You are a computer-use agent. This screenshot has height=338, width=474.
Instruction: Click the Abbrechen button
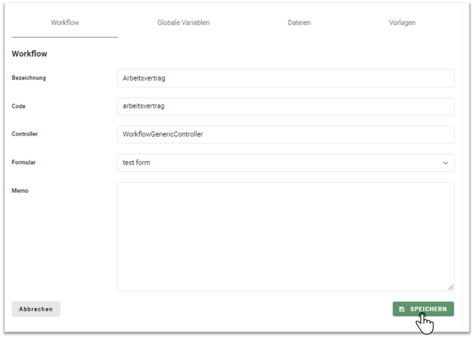[36, 309]
